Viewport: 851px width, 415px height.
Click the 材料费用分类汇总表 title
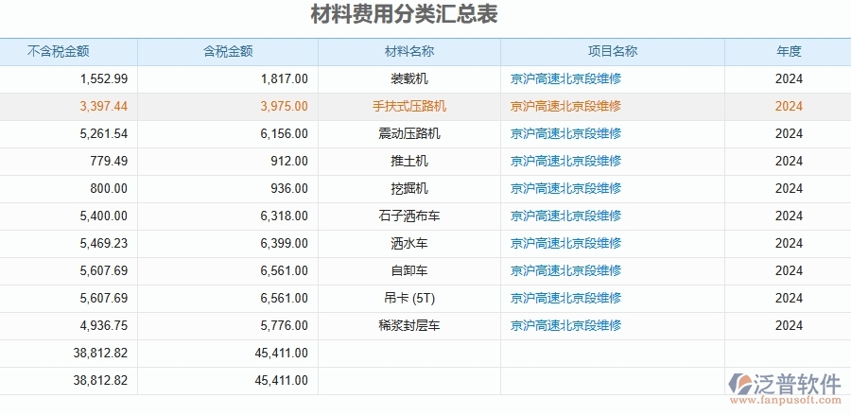point(404,16)
